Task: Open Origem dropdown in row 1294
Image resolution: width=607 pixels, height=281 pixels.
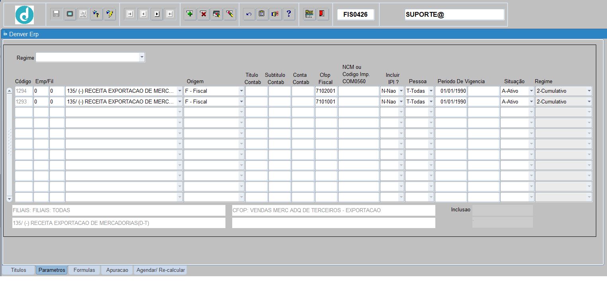Action: point(241,91)
